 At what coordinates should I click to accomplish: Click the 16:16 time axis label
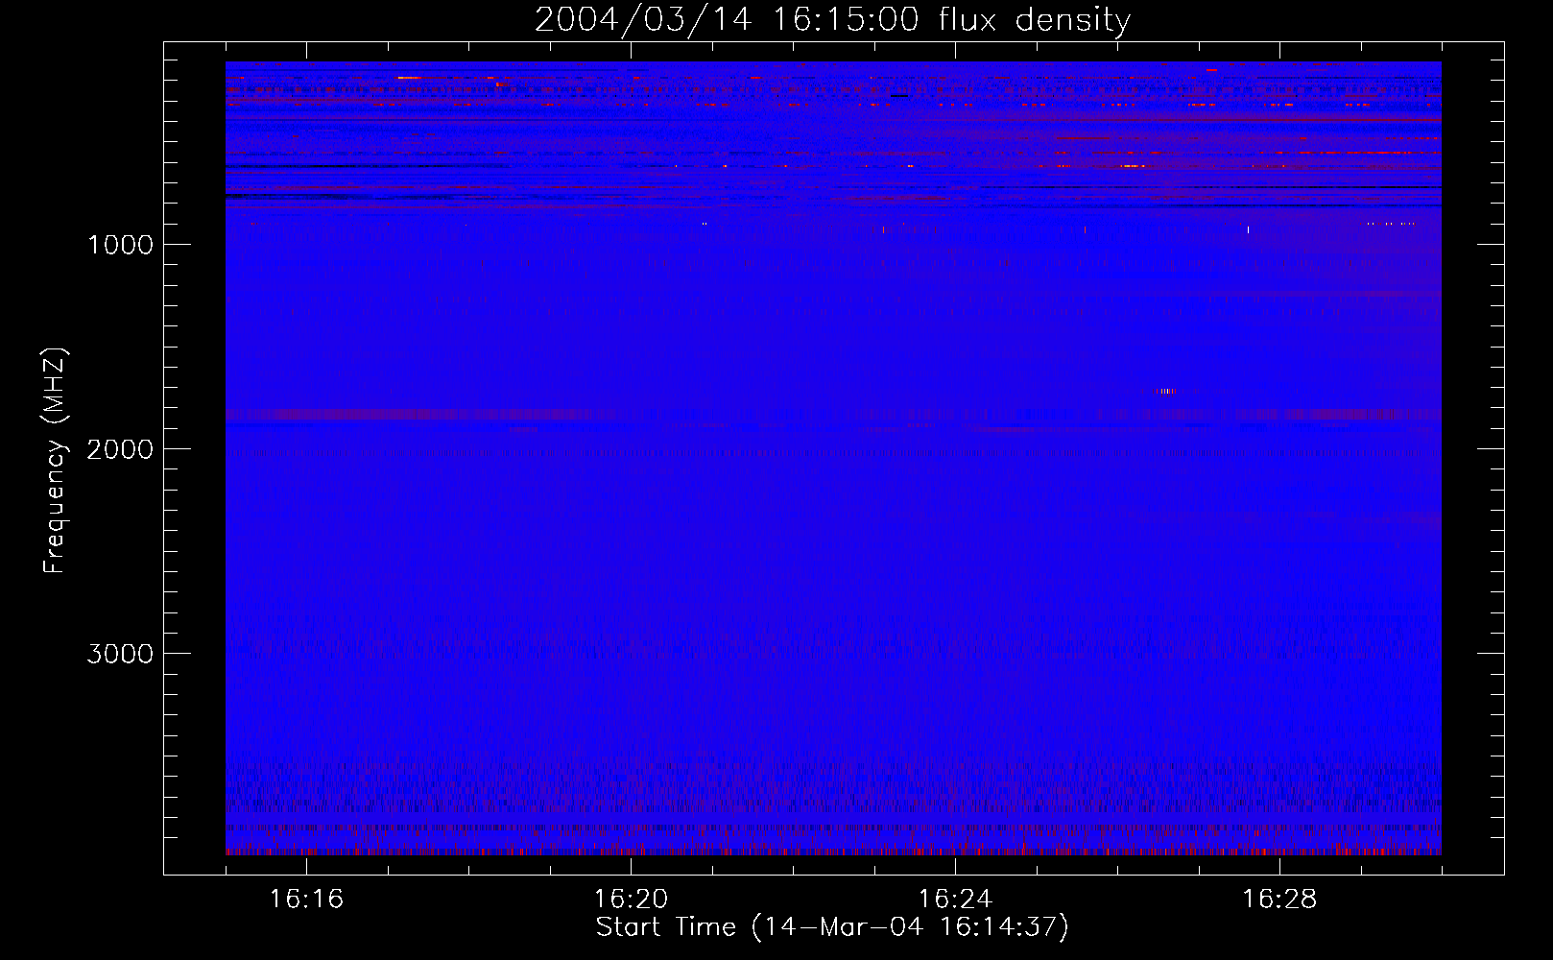point(306,899)
